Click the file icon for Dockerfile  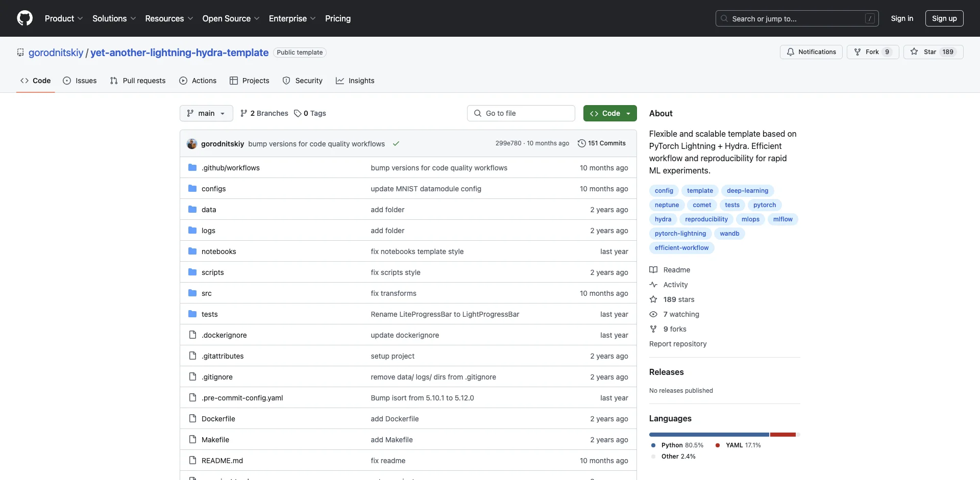(192, 419)
